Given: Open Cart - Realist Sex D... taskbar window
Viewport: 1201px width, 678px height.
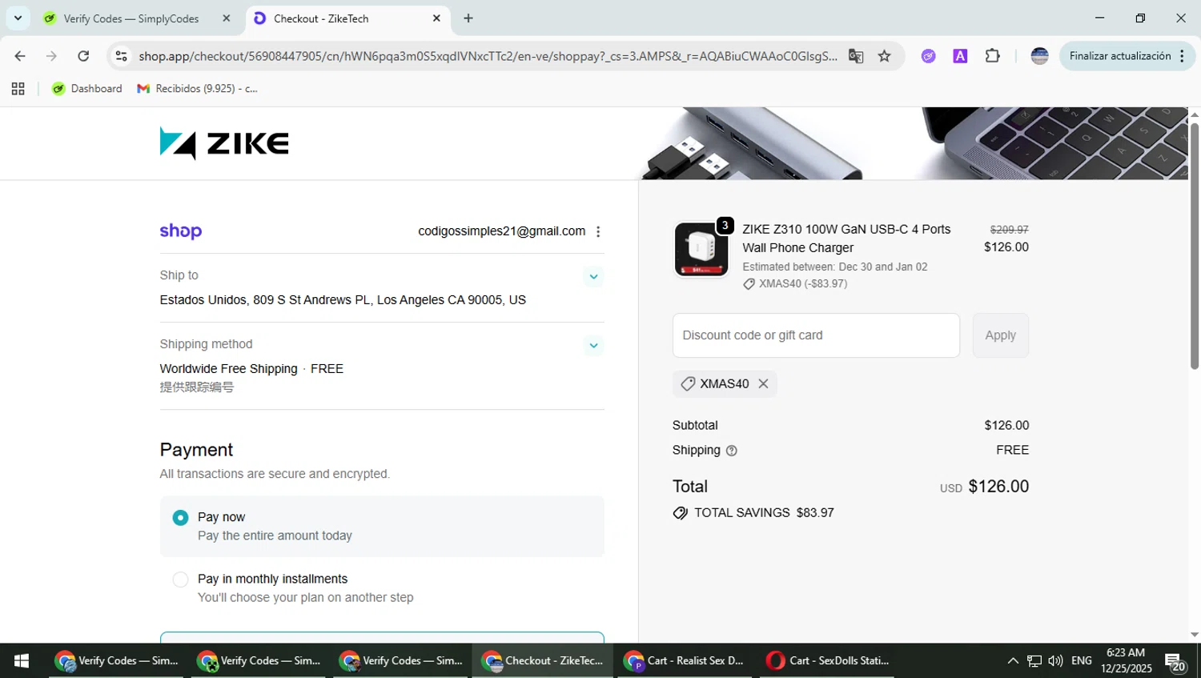Looking at the screenshot, I should coord(685,660).
